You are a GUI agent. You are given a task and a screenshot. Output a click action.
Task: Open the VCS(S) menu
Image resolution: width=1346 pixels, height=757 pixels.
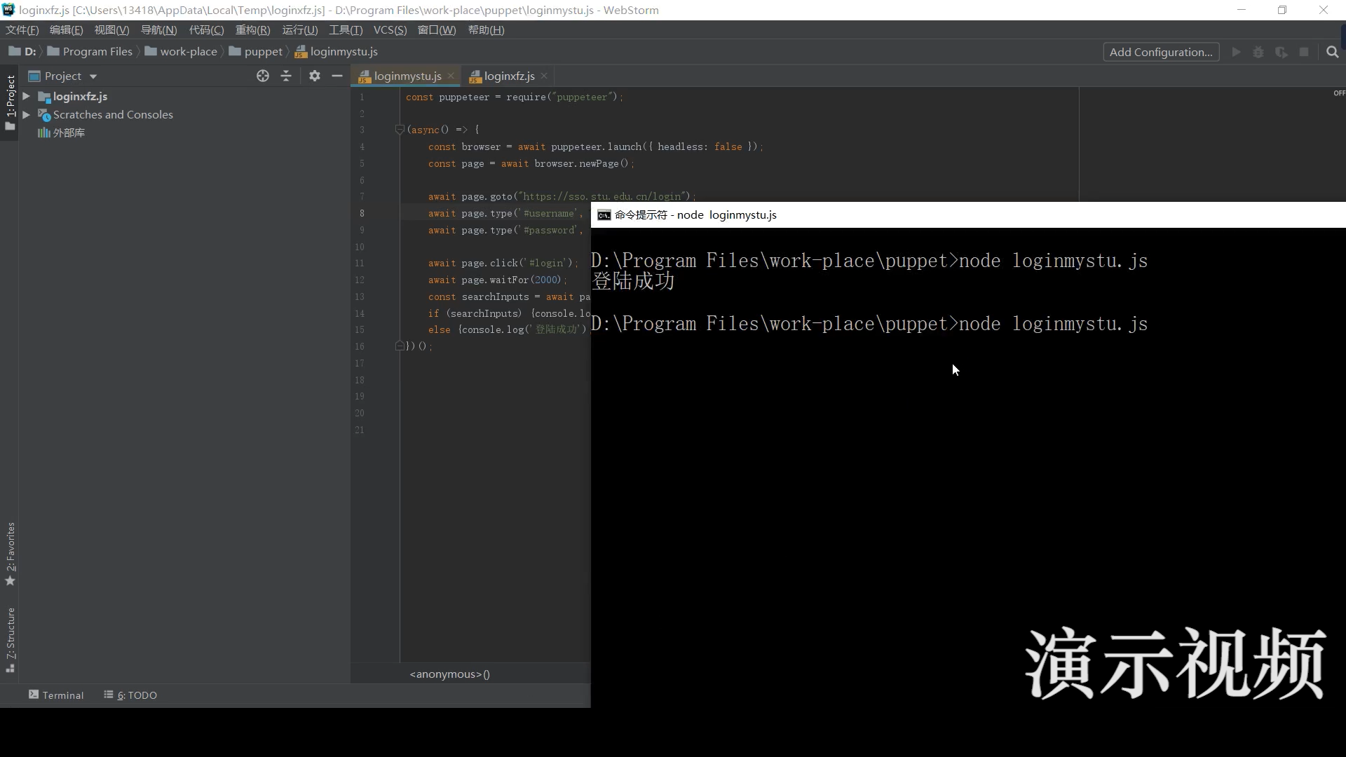coord(390,30)
